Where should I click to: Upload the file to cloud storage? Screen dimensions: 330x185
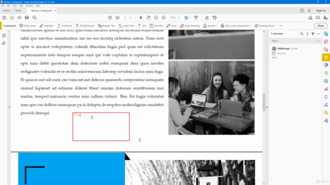click(20, 18)
